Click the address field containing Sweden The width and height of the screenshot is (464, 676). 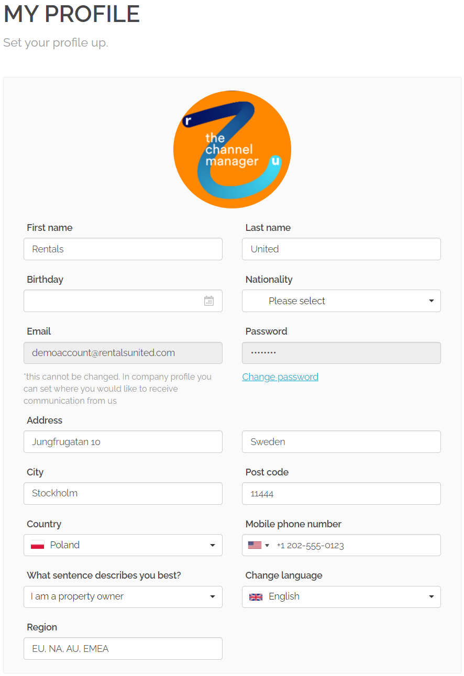tap(341, 442)
